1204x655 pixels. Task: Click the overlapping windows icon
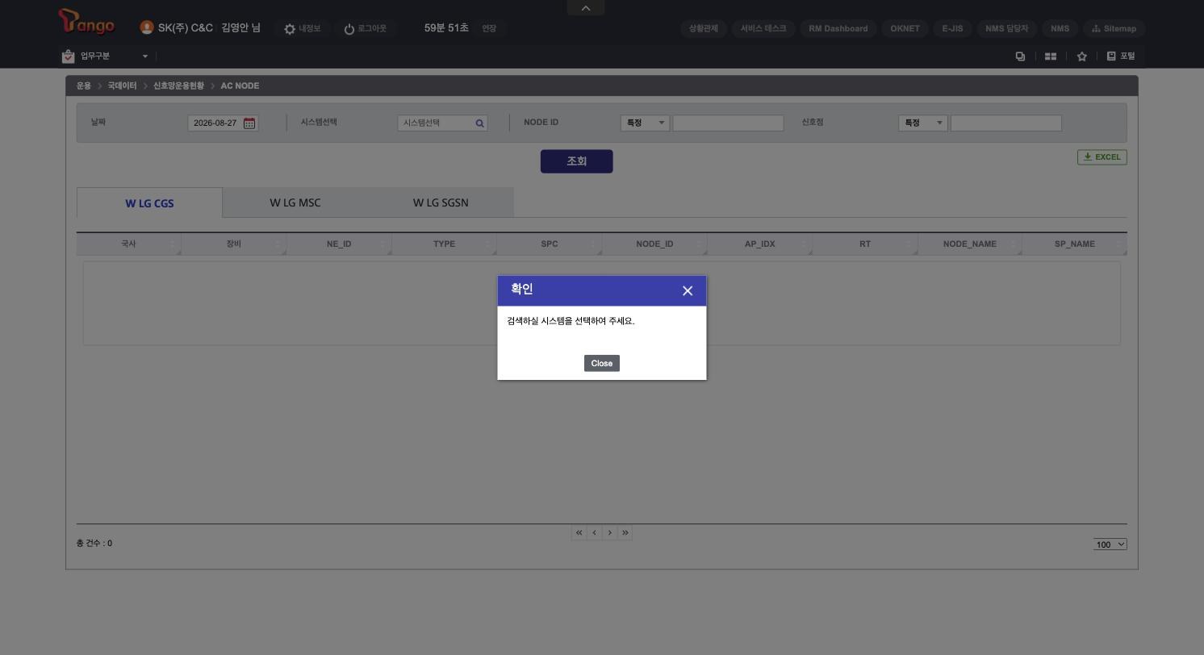(1020, 56)
